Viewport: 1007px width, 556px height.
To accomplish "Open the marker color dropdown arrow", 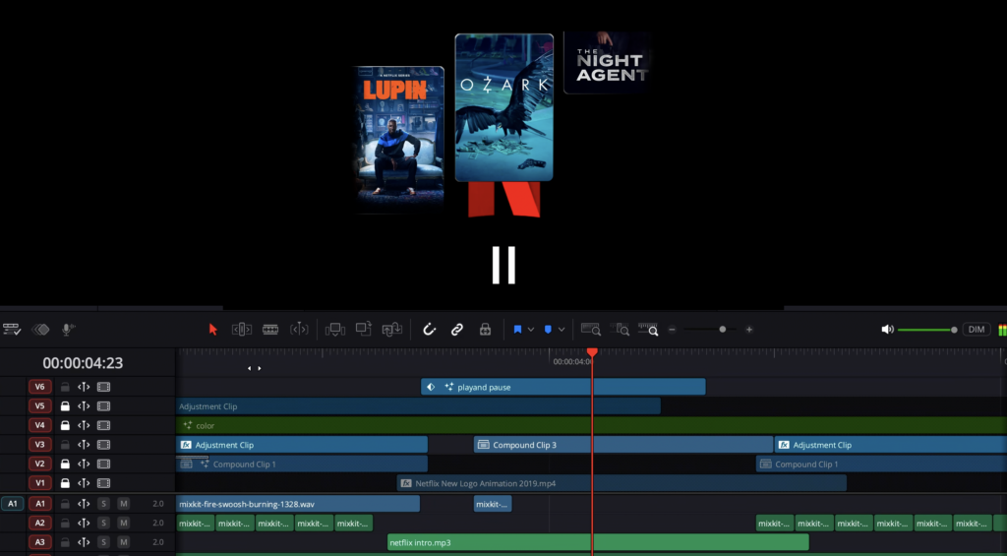I will (x=562, y=330).
